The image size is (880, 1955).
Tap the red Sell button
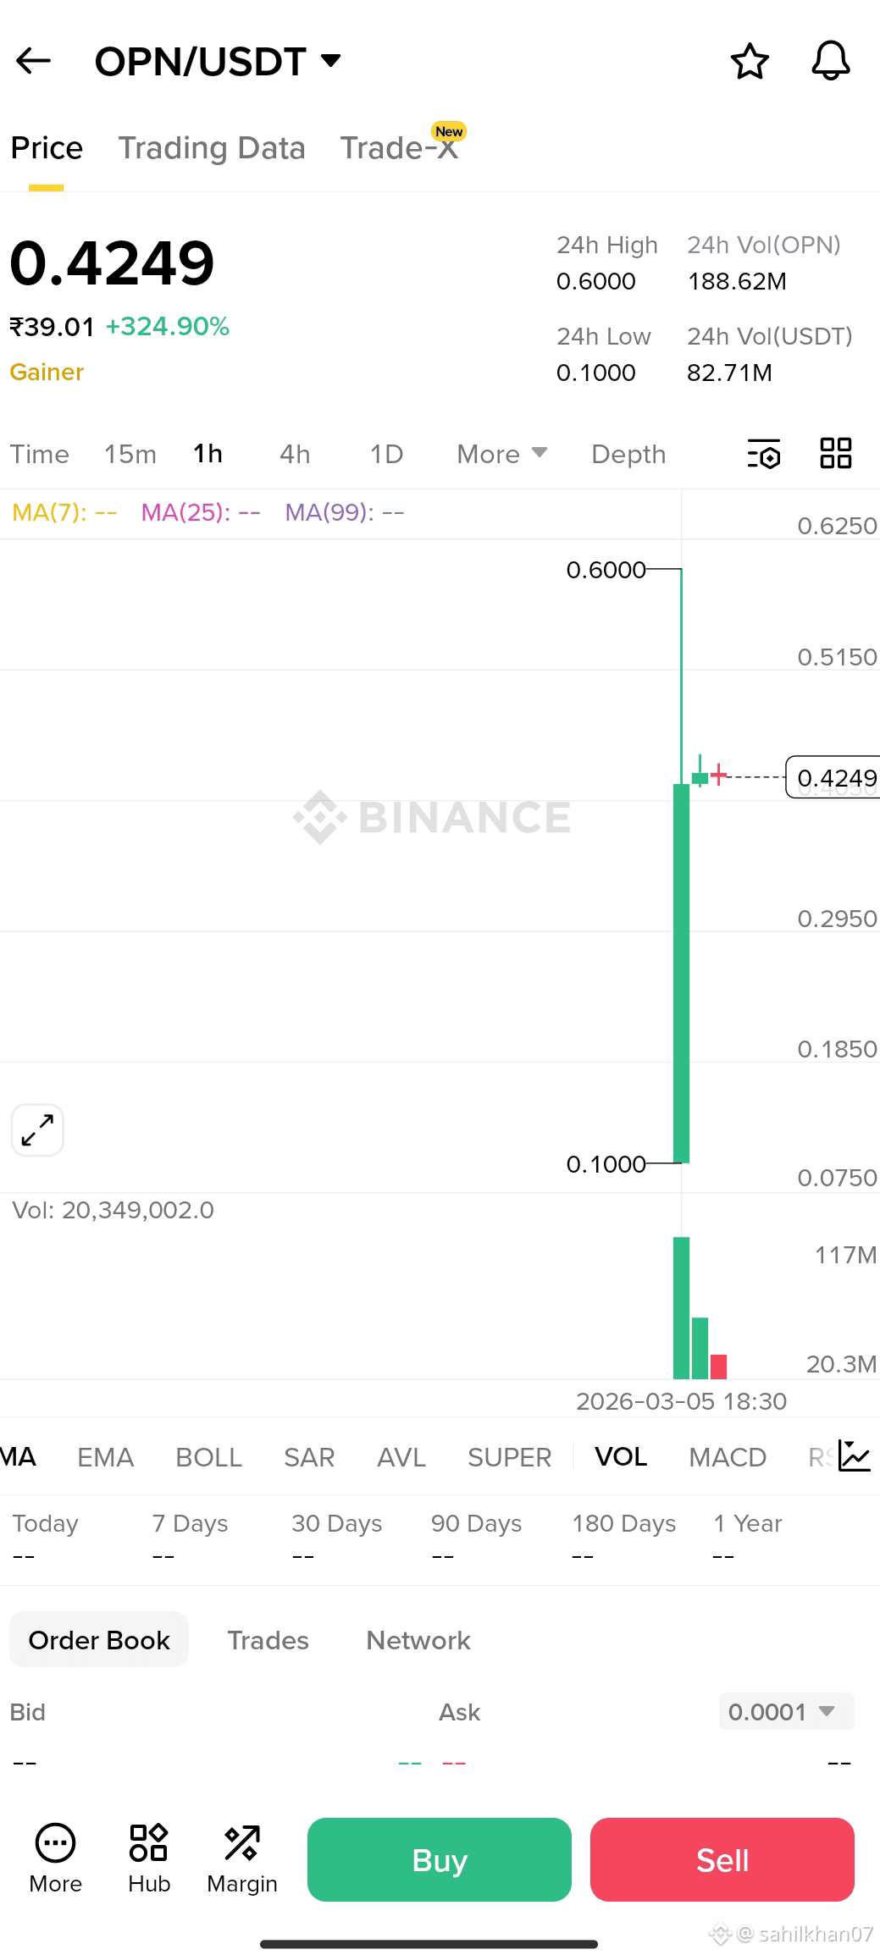coord(722,1859)
